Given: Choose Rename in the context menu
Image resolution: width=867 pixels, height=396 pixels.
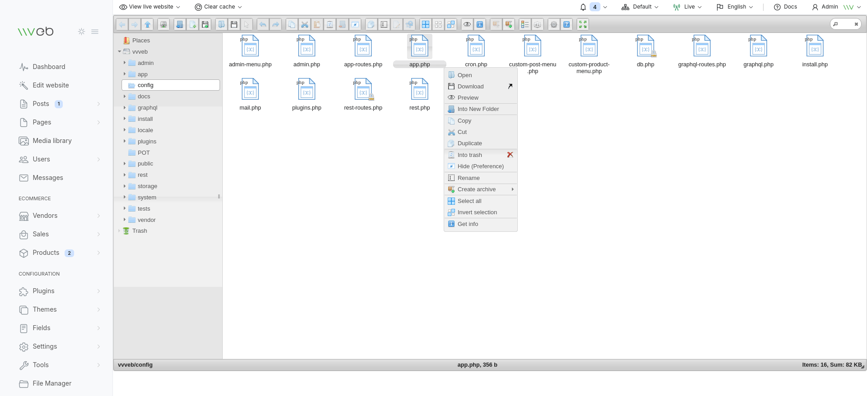Looking at the screenshot, I should [x=481, y=178].
